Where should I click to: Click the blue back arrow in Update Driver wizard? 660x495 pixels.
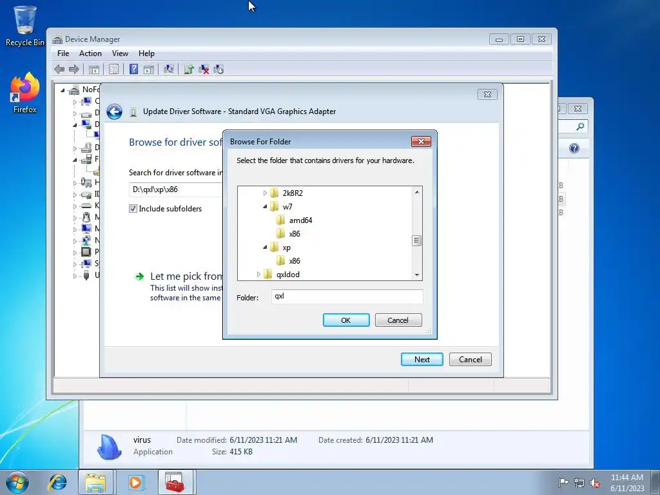pos(114,112)
